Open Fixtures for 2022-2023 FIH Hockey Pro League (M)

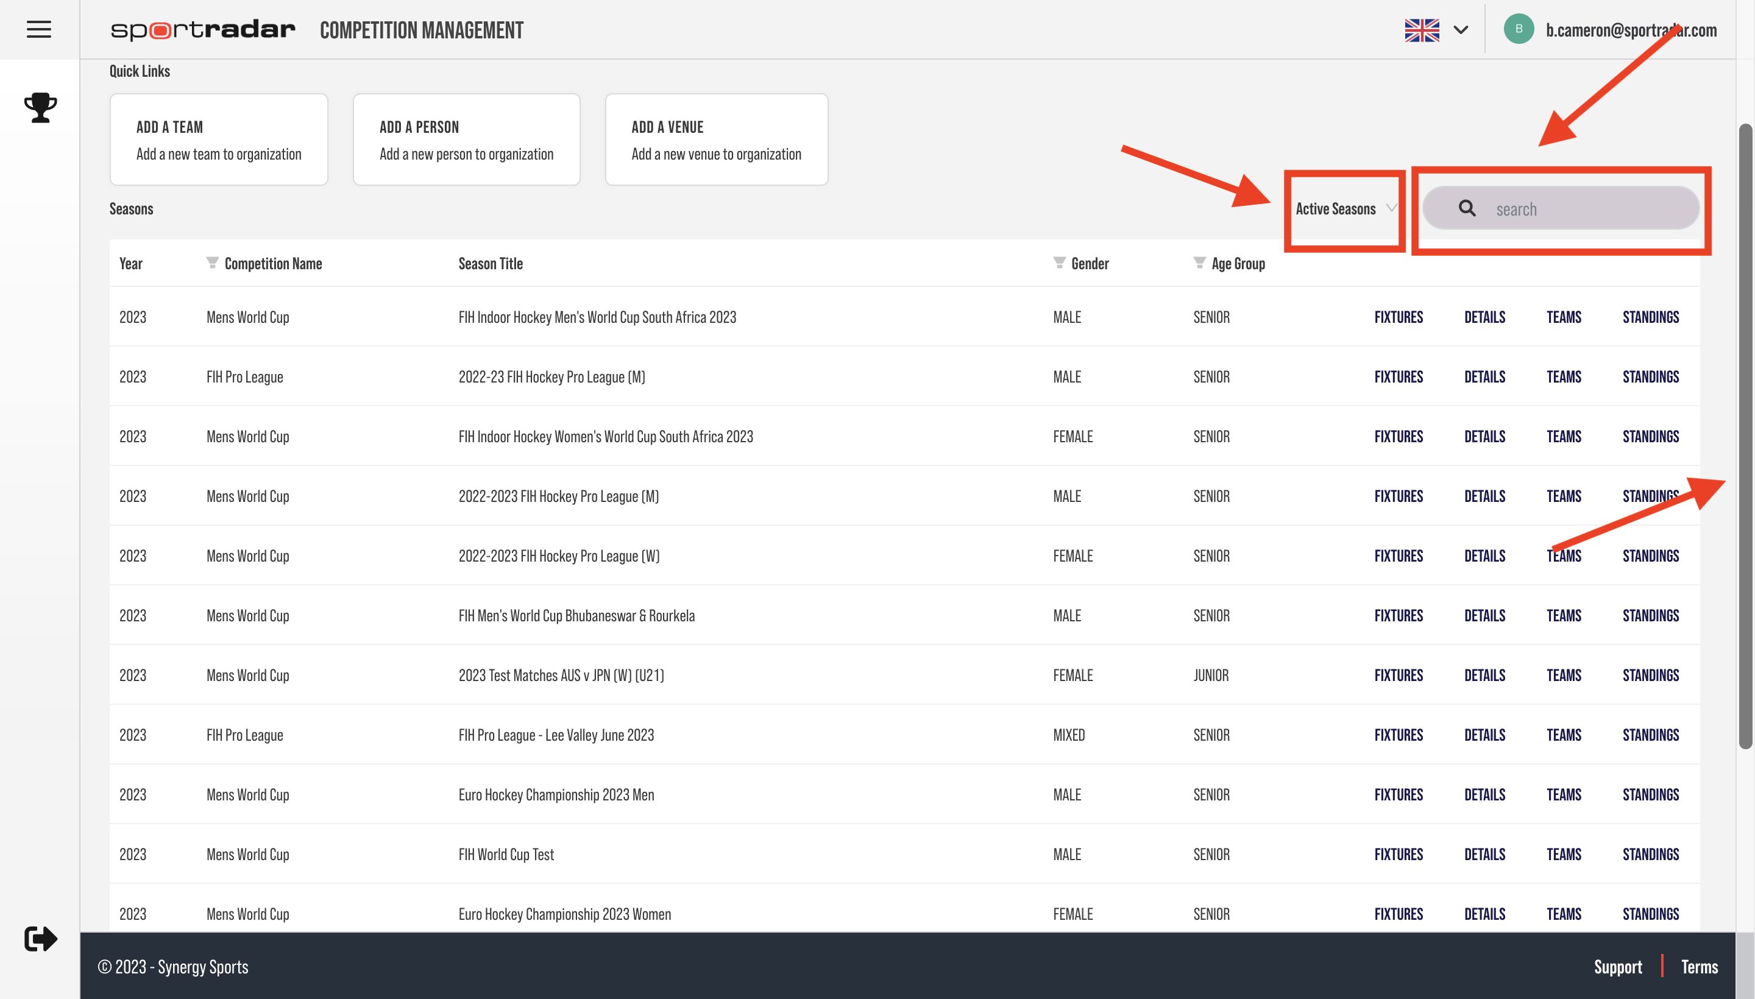(x=1399, y=496)
